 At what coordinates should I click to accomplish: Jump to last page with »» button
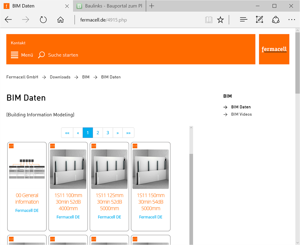click(128, 133)
